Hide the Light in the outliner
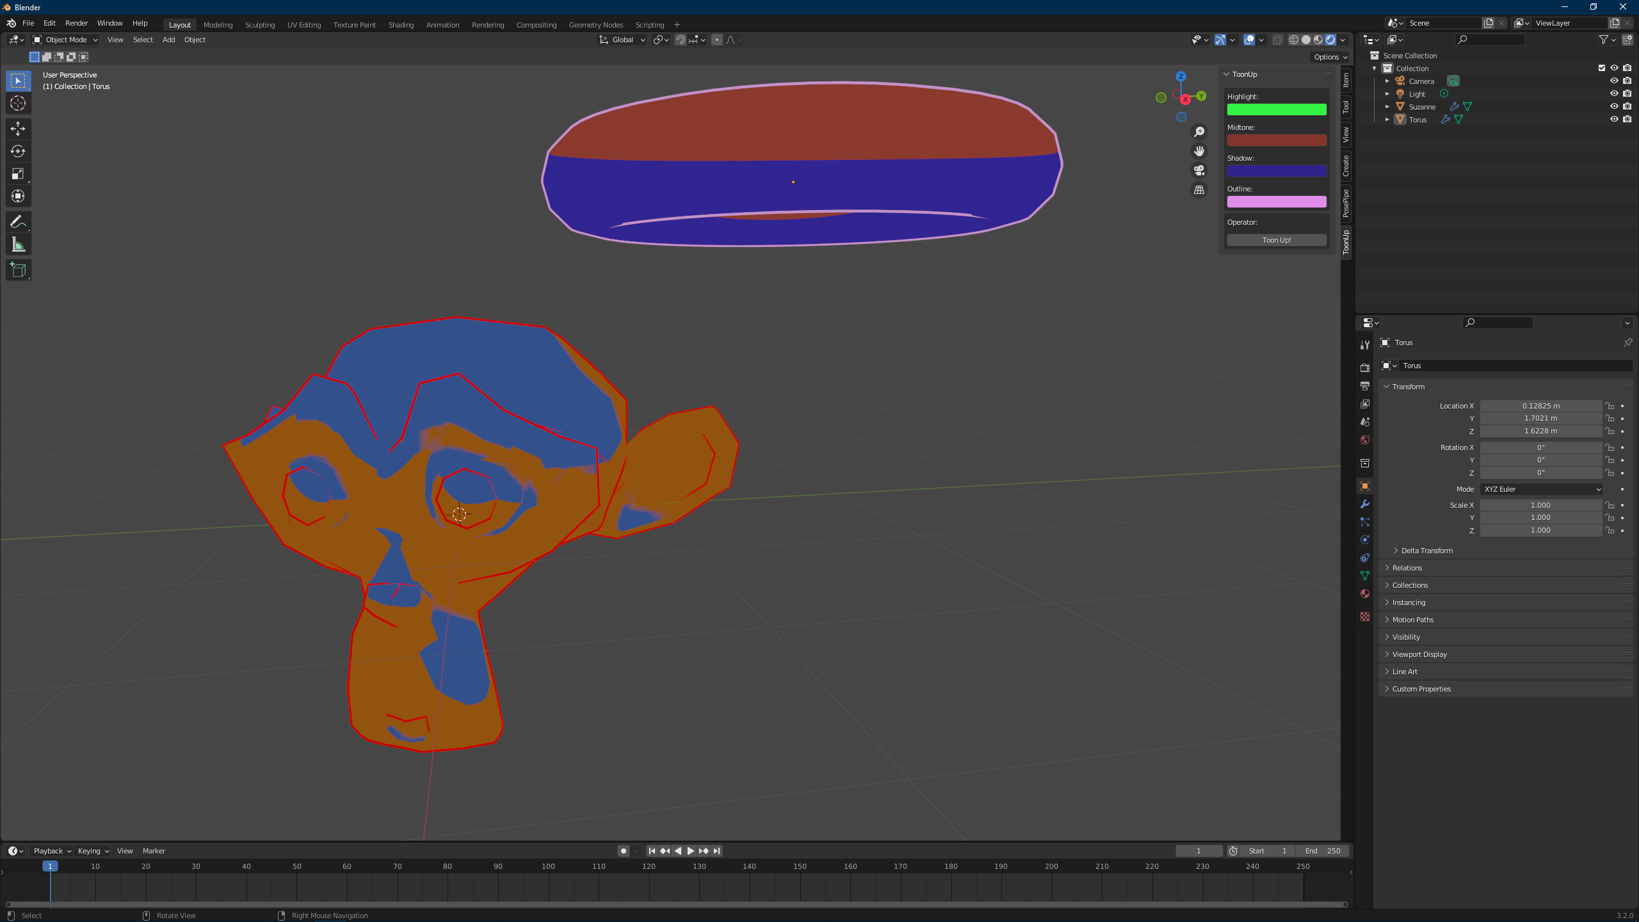Screen dimensions: 1639x922 [x=1614, y=93]
